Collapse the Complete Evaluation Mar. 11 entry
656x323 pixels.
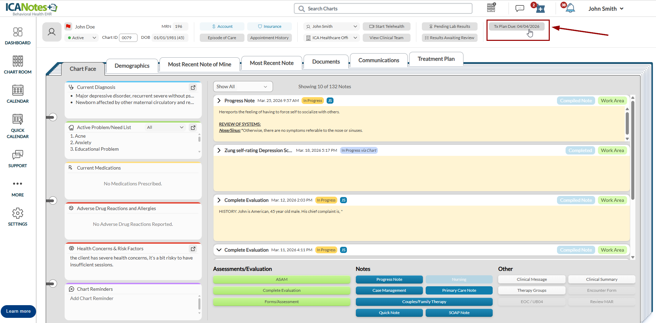[x=219, y=250]
